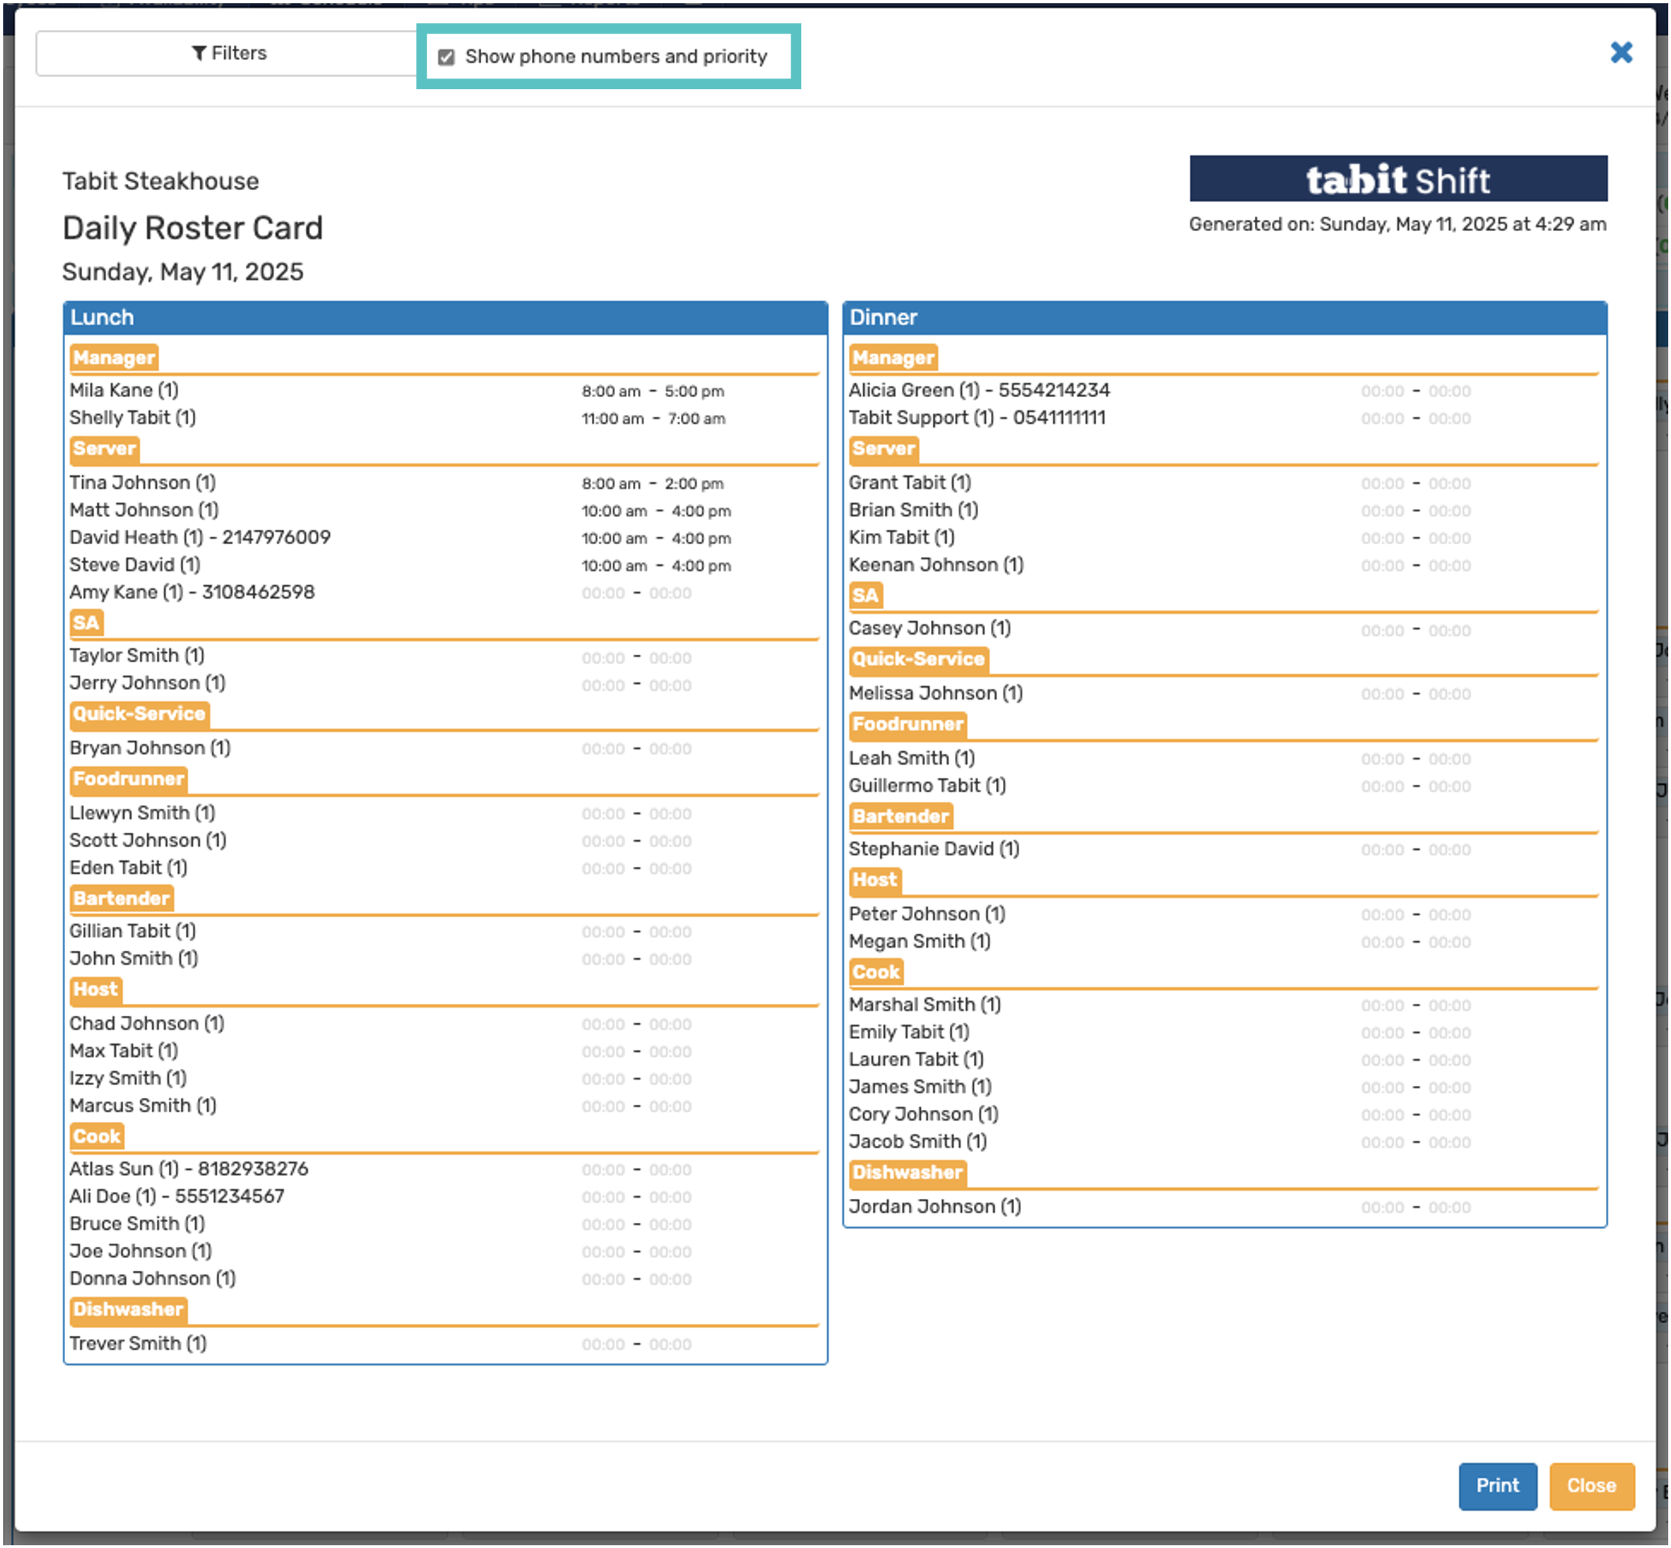Select the Lunch shift header

click(x=102, y=318)
